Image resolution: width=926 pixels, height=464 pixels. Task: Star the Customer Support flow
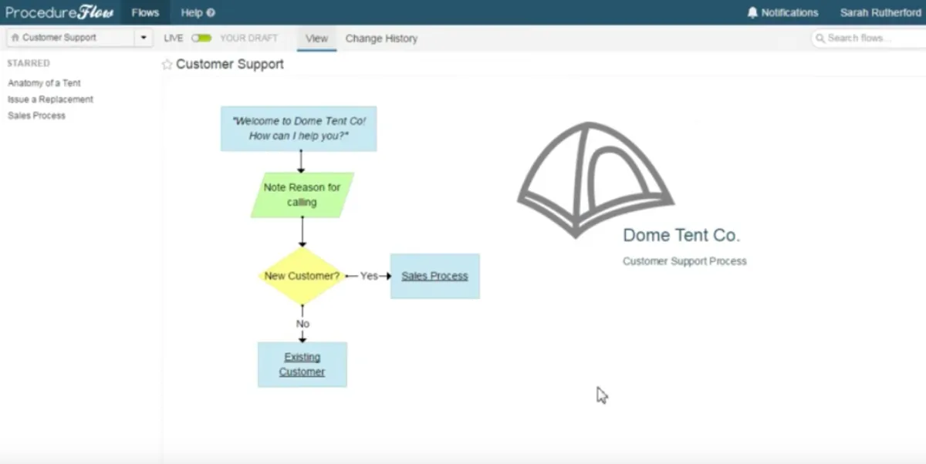tap(167, 65)
